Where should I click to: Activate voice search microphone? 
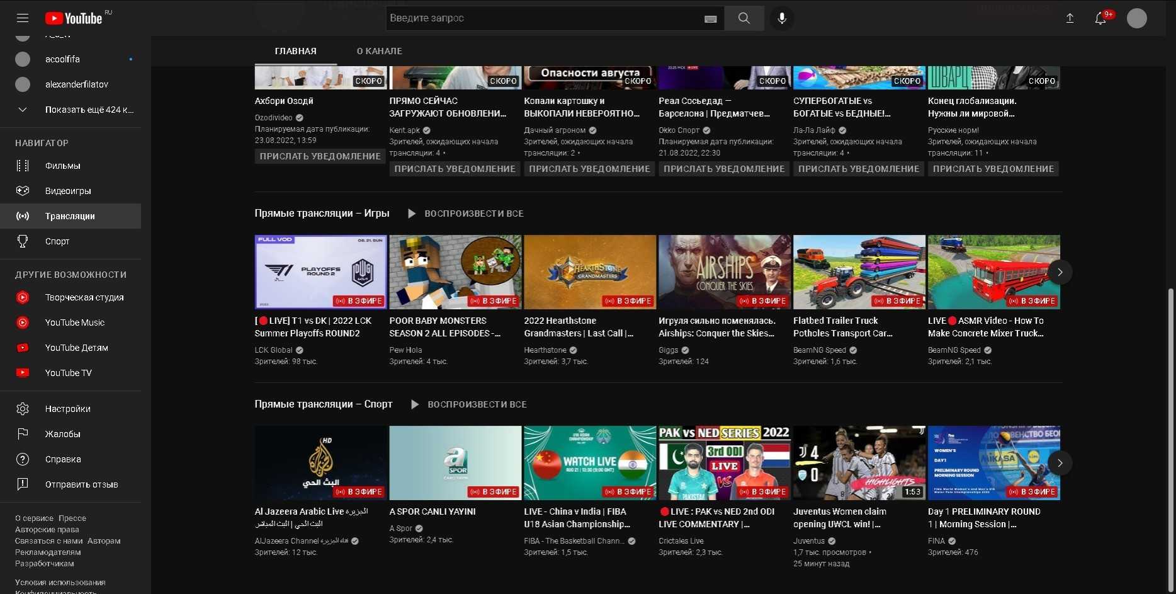[781, 18]
